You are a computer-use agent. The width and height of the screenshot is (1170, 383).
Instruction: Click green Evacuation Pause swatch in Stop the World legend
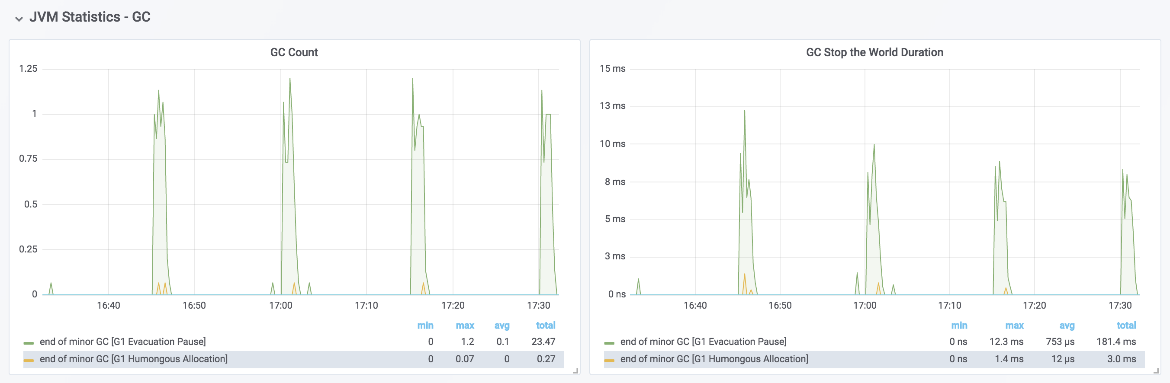point(609,343)
